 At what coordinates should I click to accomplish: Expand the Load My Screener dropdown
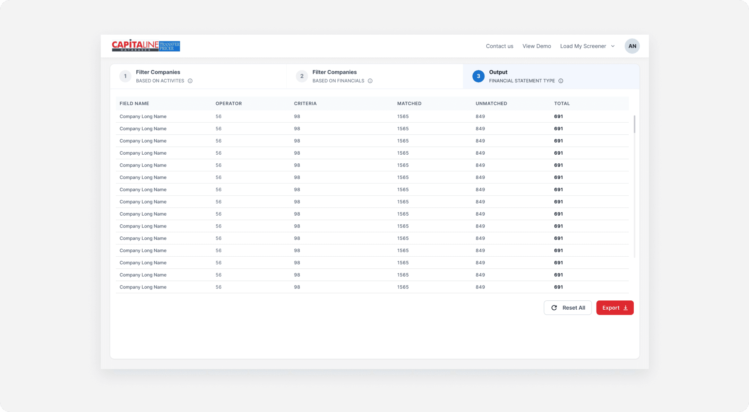tap(587, 46)
